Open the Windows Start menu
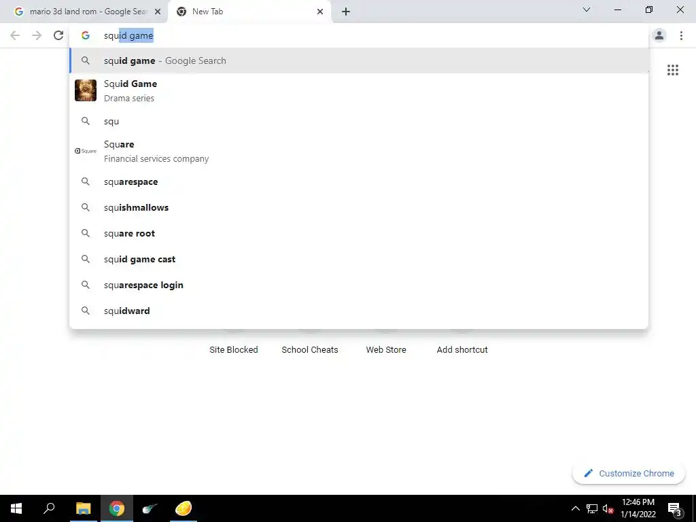 pyautogui.click(x=16, y=508)
